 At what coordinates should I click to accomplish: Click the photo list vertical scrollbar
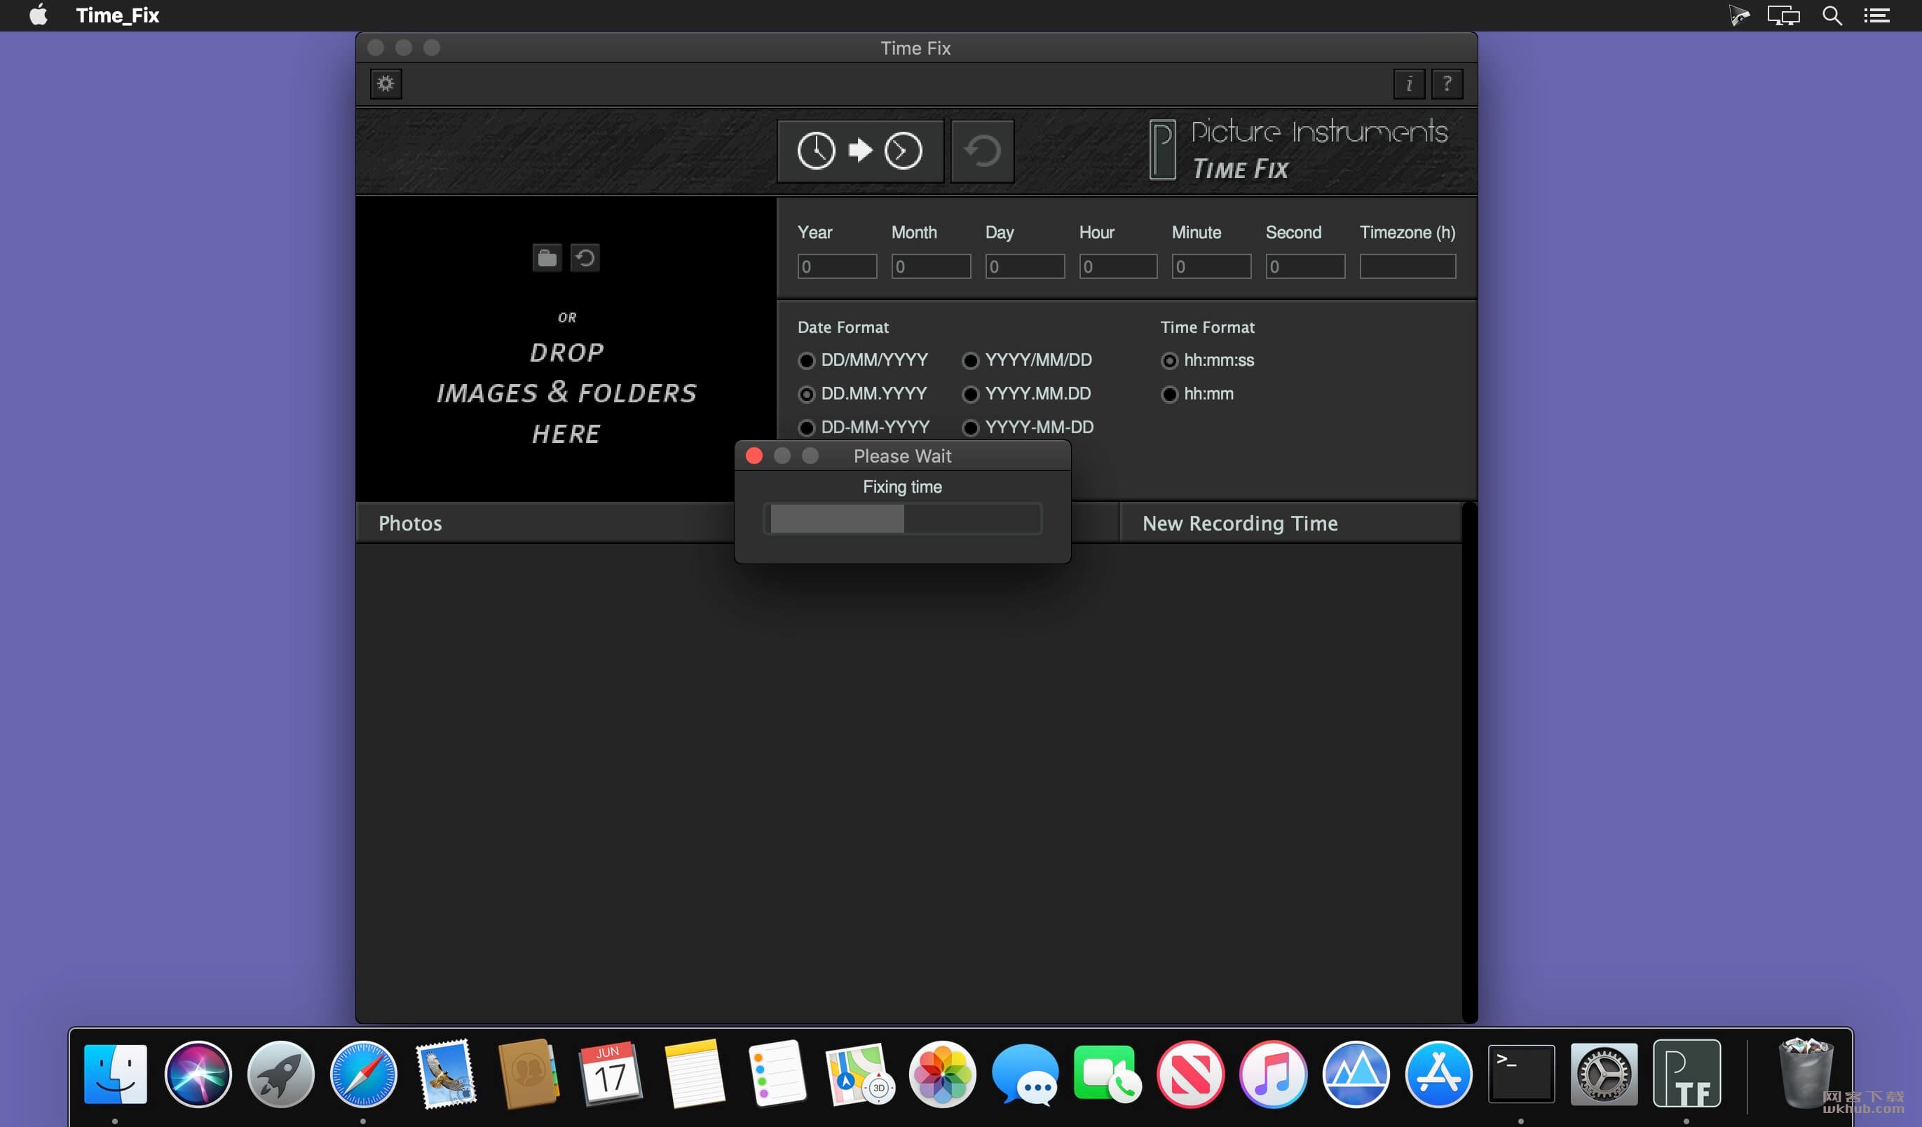pos(1470,763)
